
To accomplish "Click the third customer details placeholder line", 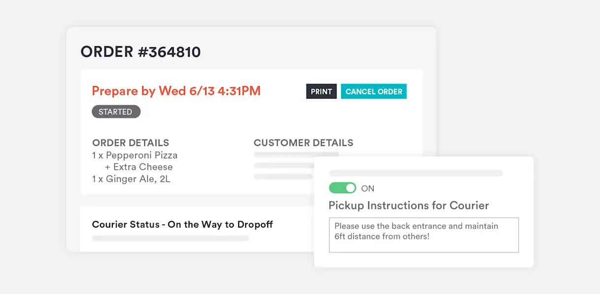I will coord(284,176).
